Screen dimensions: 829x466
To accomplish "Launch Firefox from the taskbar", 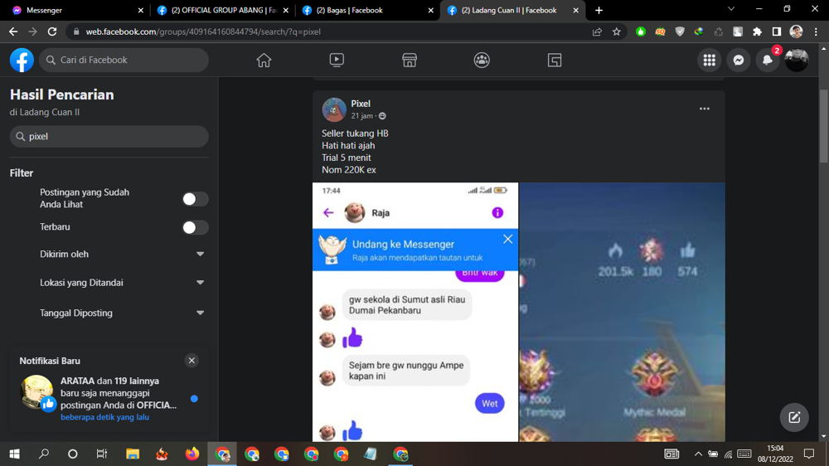I will 192,454.
